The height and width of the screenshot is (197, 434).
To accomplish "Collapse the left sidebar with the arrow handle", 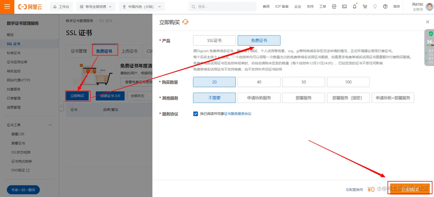I will pyautogui.click(x=61, y=106).
